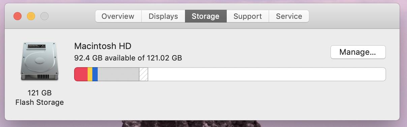Click the red segment of storage bar
Screen dimensions: 407x127
(81, 74)
